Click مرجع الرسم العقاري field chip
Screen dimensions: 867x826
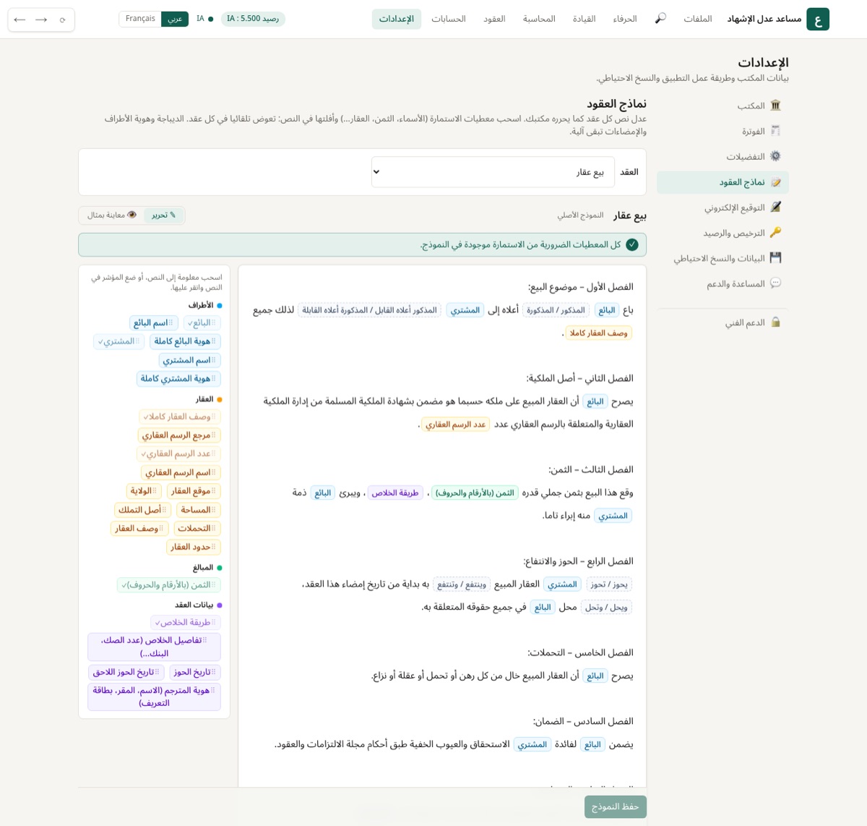point(179,435)
